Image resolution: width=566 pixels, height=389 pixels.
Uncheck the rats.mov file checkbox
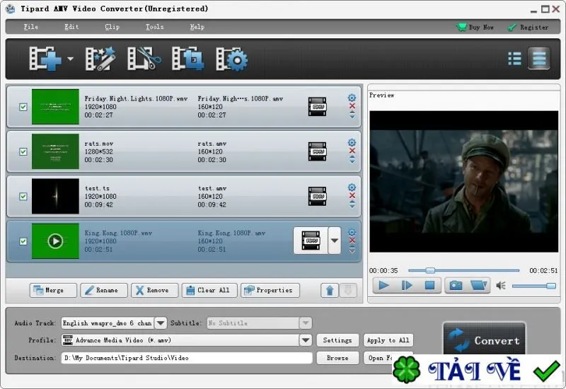coord(23,151)
